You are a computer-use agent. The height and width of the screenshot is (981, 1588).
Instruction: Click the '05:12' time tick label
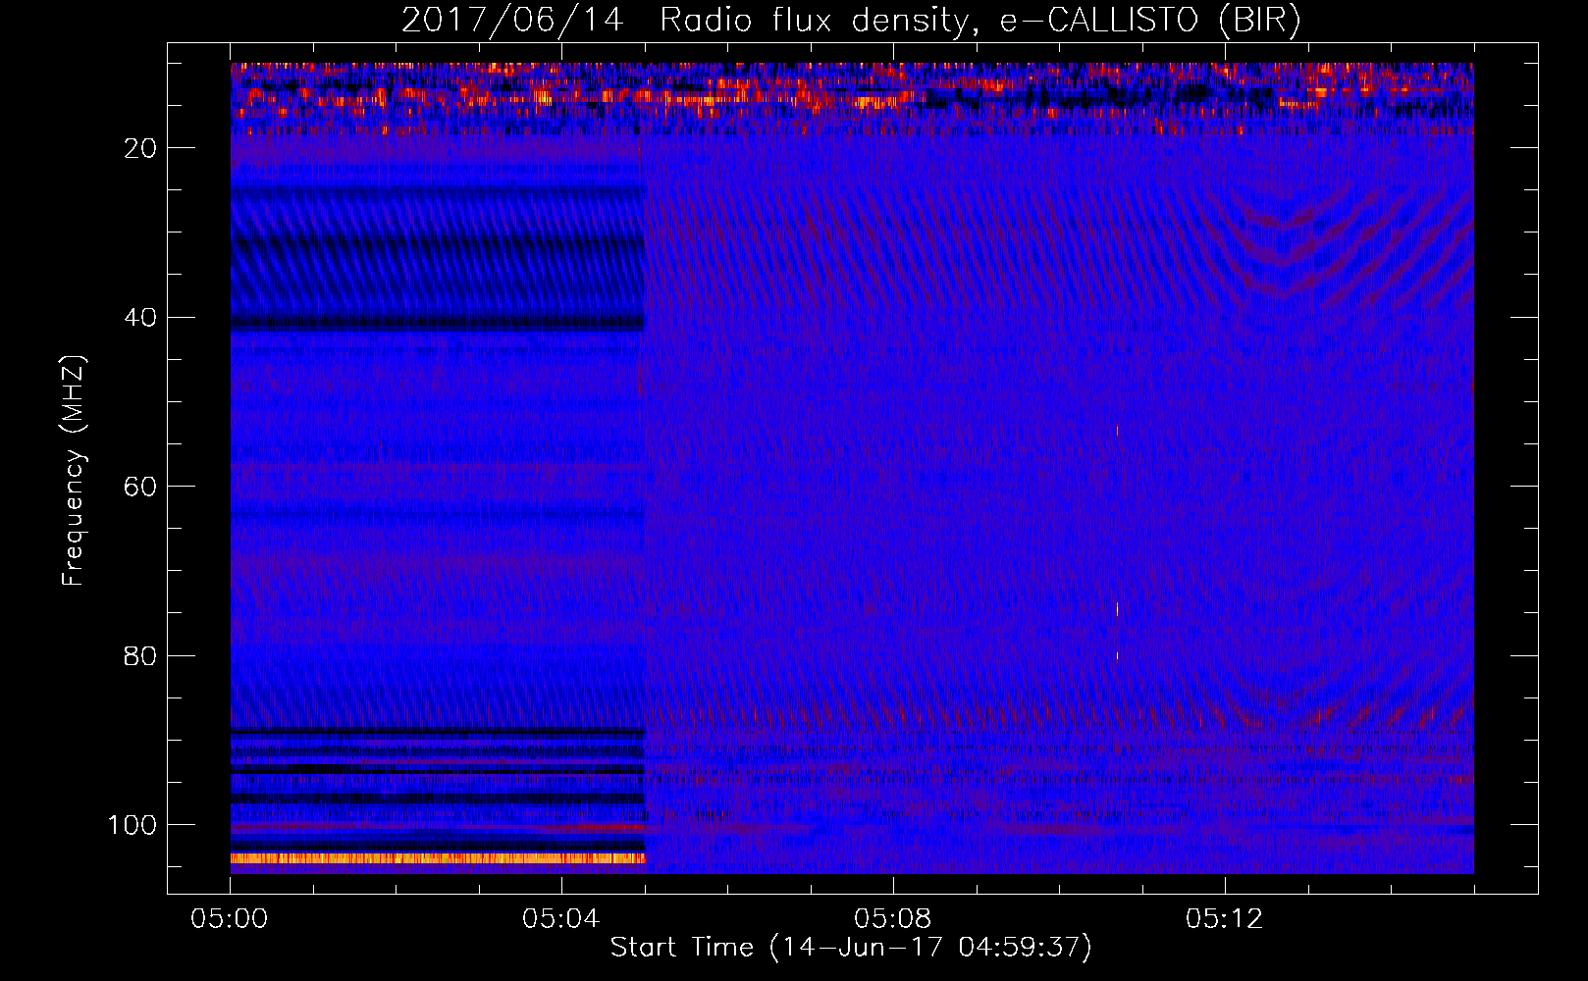pyautogui.click(x=1225, y=919)
